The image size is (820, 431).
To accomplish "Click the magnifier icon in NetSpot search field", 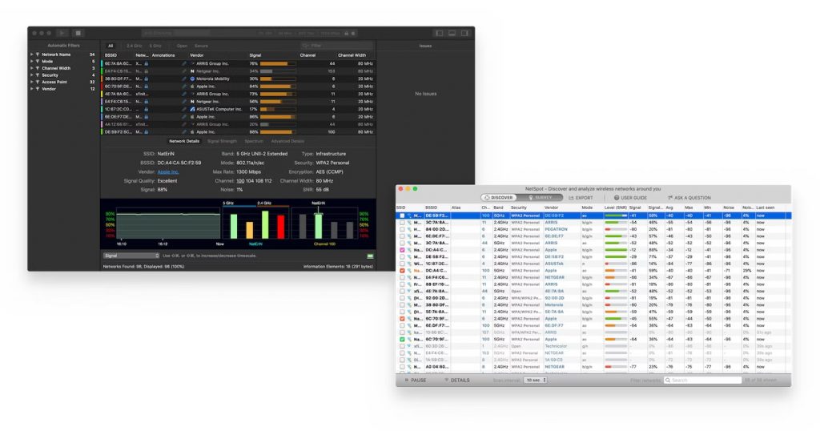I will pyautogui.click(x=668, y=381).
